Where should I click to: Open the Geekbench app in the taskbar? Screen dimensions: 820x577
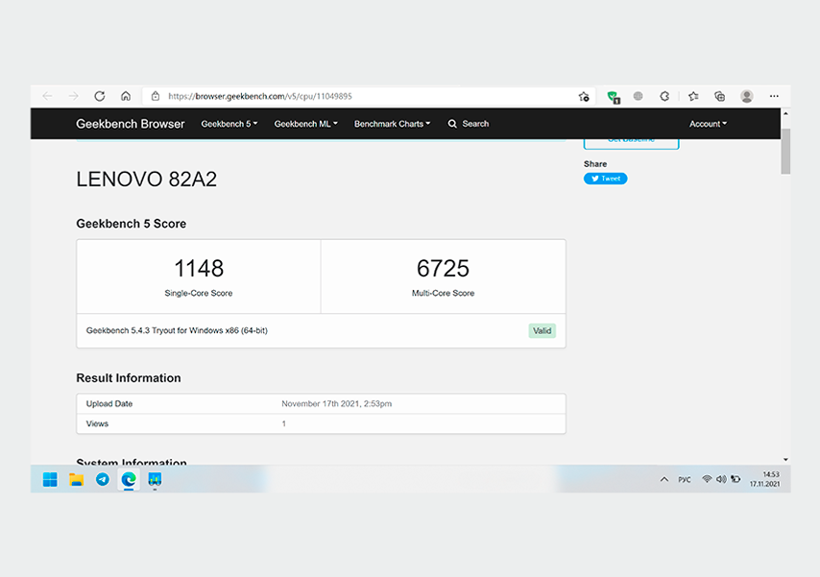click(155, 479)
